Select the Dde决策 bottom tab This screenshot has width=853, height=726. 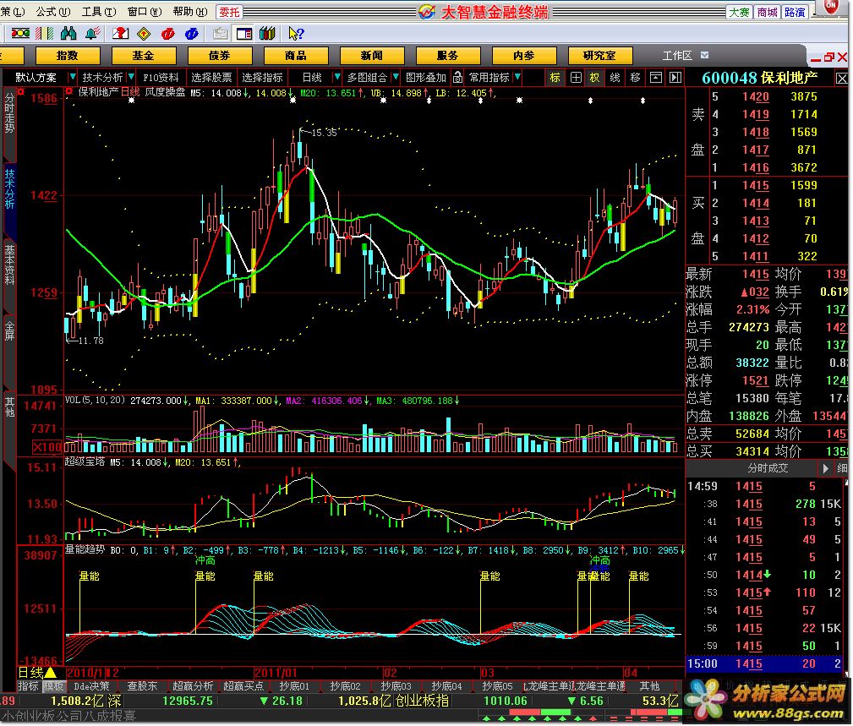click(x=91, y=686)
